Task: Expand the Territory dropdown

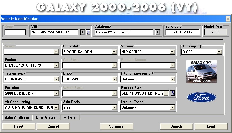Action: pos(219,52)
